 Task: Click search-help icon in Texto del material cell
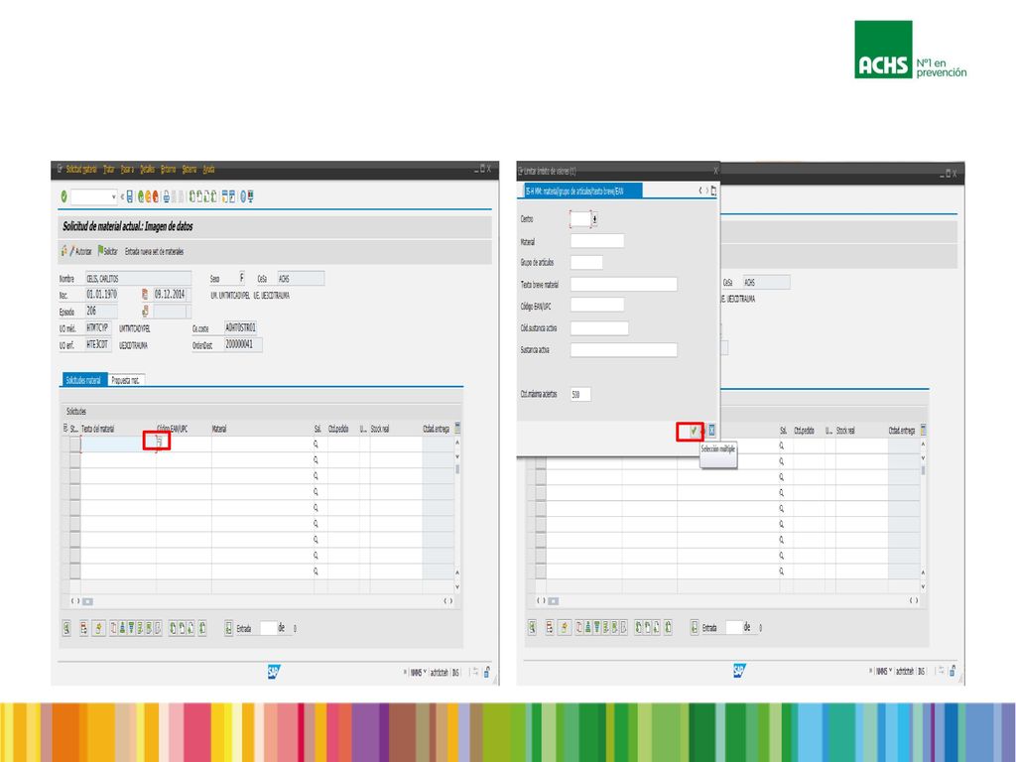pos(159,442)
